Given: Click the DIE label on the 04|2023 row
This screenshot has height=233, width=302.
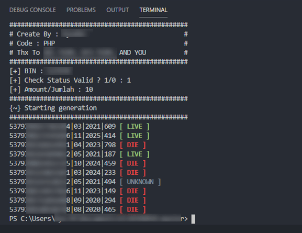Looking at the screenshot, I should point(133,145).
